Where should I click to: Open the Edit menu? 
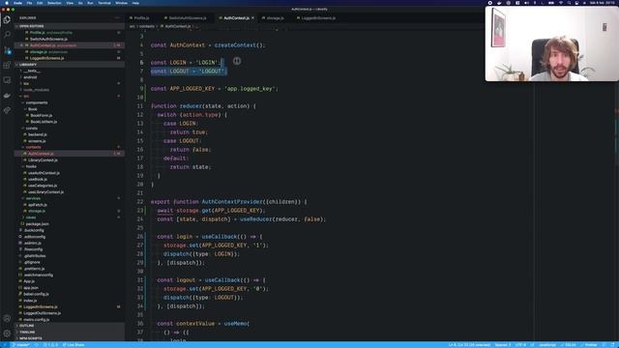pyautogui.click(x=40, y=3)
